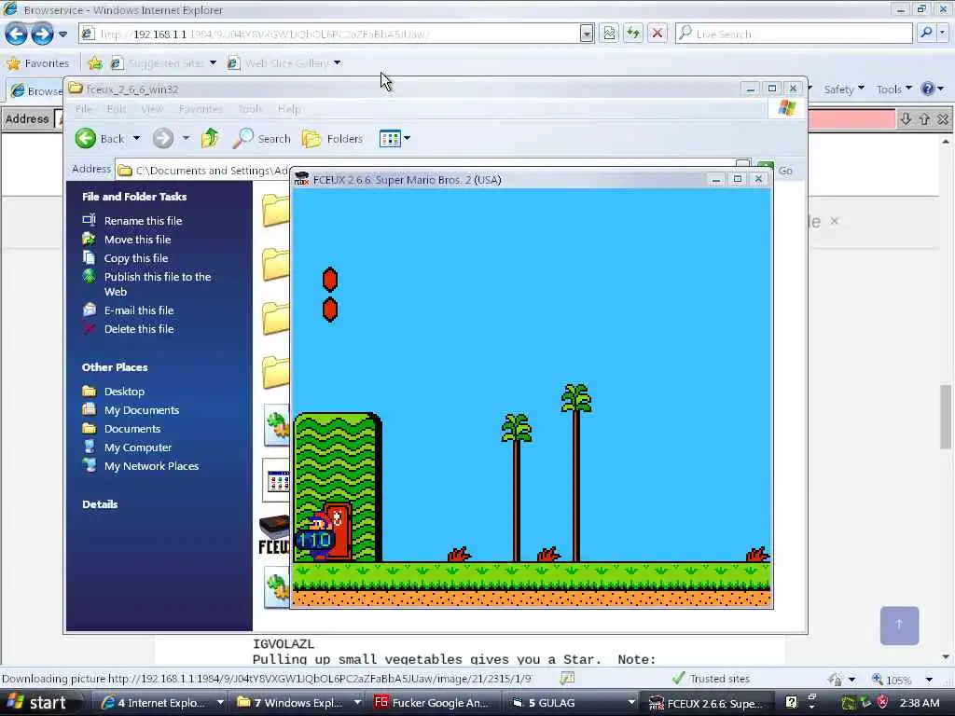Click the red stop loading icon
Viewport: 955px width, 716px height.
coord(657,34)
